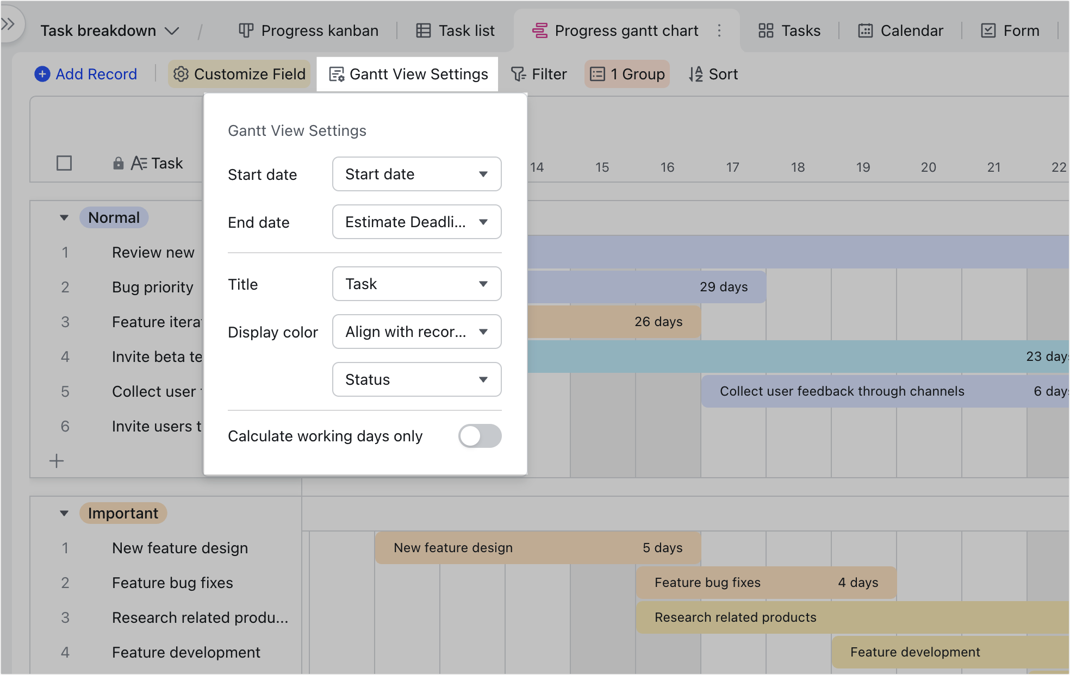Click the lock icon on Task column
The height and width of the screenshot is (675, 1070).
(x=118, y=163)
